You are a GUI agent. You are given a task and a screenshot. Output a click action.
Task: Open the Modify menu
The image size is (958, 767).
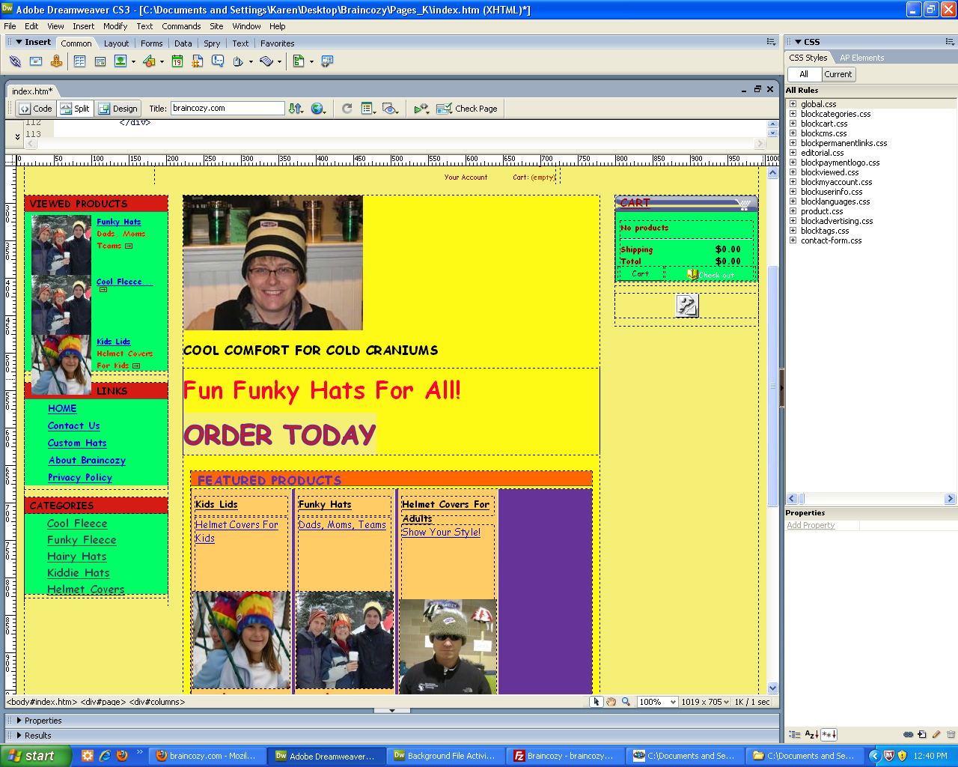point(115,26)
